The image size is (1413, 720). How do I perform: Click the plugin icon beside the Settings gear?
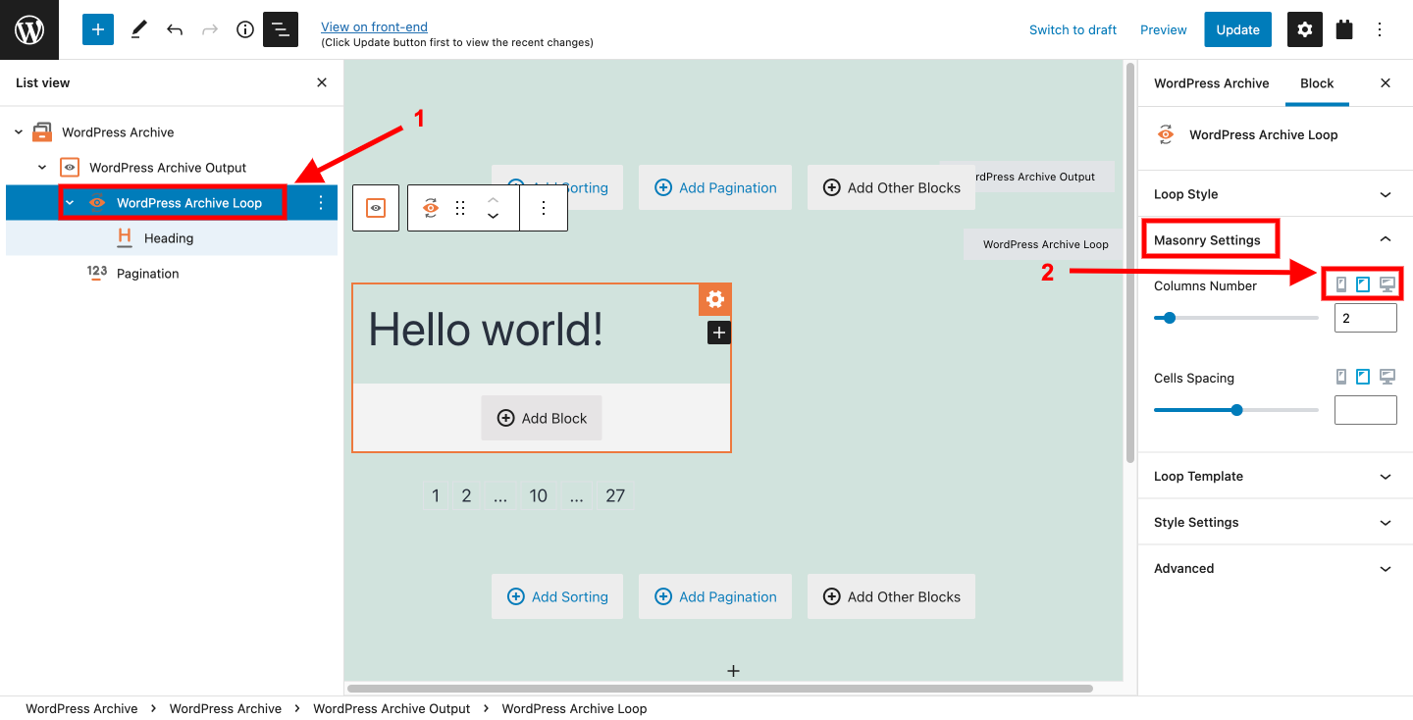[x=1344, y=29]
